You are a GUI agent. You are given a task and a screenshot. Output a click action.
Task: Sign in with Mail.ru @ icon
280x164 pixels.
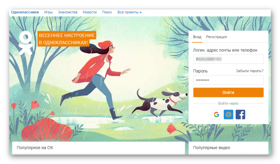point(229,115)
